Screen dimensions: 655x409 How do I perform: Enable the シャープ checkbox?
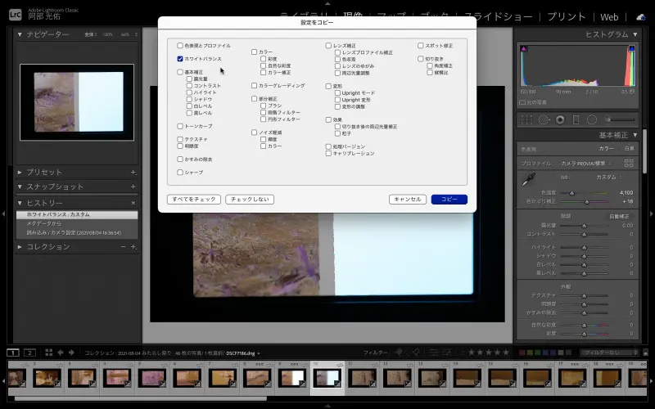click(180, 172)
